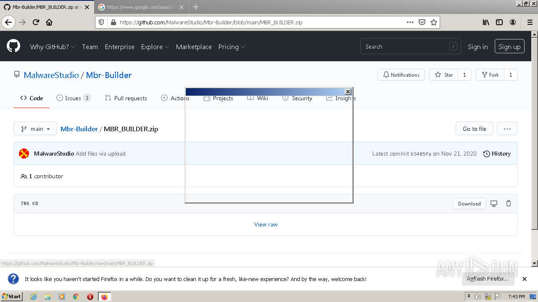Viewport: 538px width, 302px height.
Task: Download the MBR_BUILDER.zip file
Action: point(469,203)
